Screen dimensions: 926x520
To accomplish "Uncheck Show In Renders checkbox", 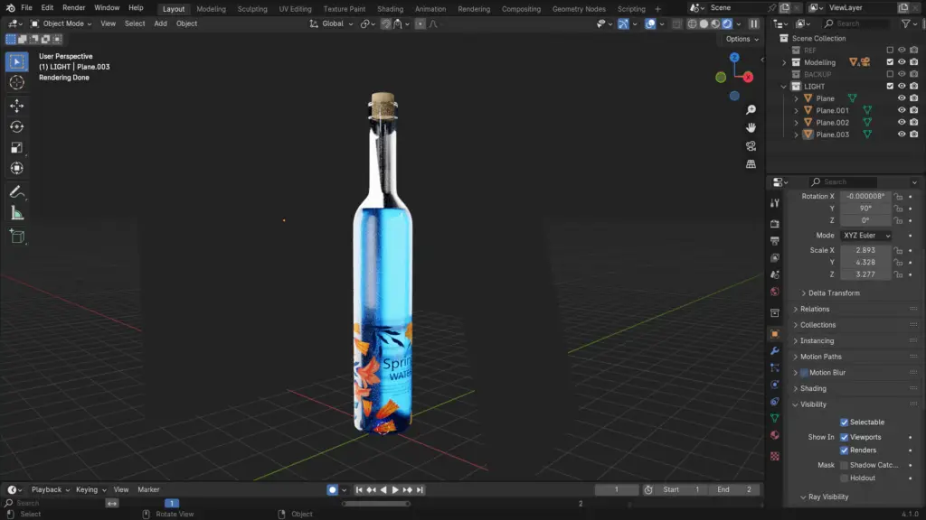I will pyautogui.click(x=844, y=450).
